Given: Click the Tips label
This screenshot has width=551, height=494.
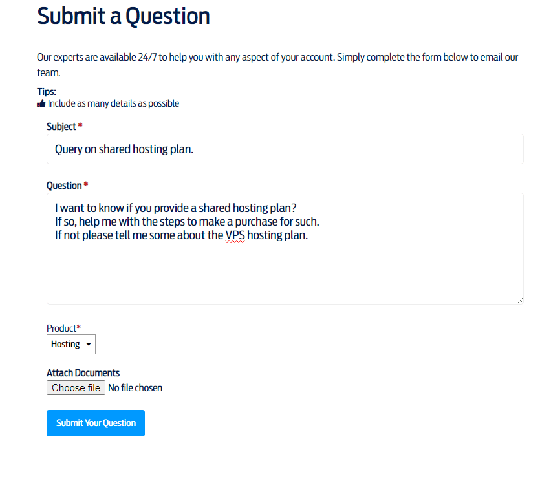Looking at the screenshot, I should (x=47, y=91).
